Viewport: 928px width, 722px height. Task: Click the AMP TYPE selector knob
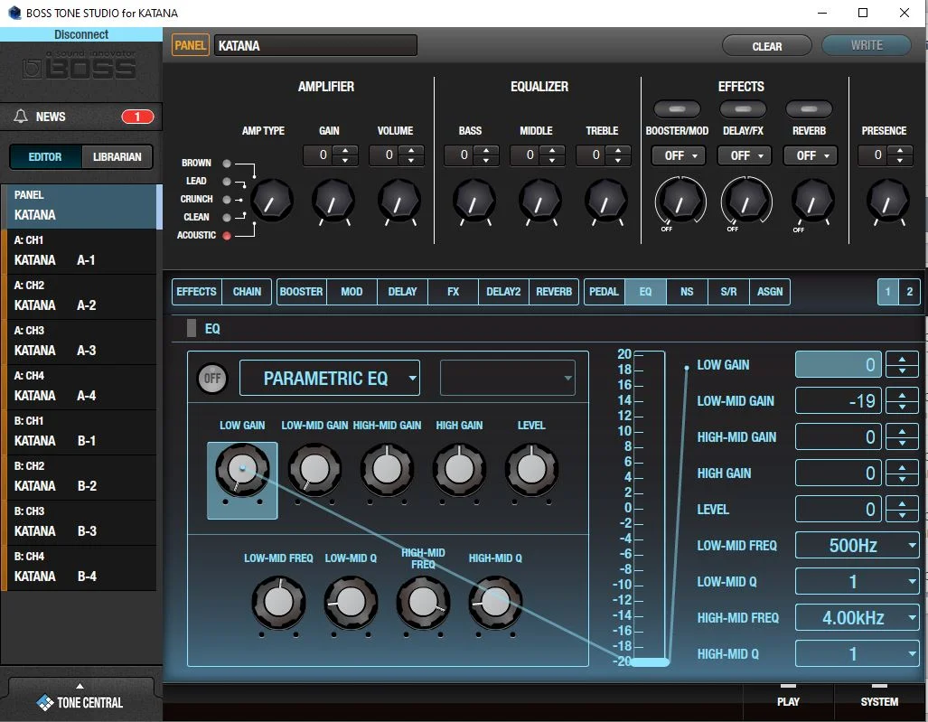click(272, 200)
